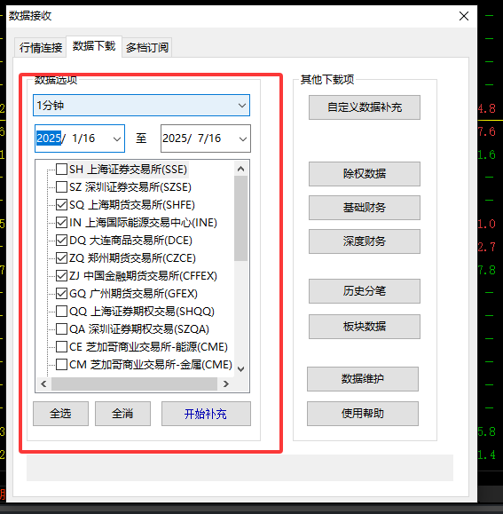Image resolution: width=503 pixels, height=514 pixels.
Task: Select the year 2025 in start date field
Action: pyautogui.click(x=49, y=138)
